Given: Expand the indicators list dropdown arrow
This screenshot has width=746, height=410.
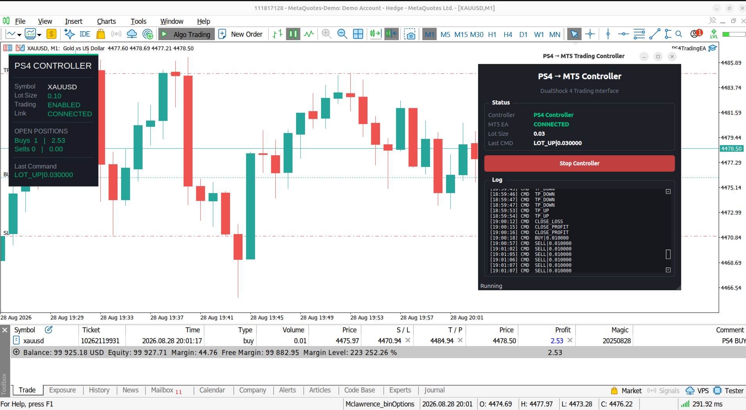Looking at the screenshot, I should [x=39, y=35].
